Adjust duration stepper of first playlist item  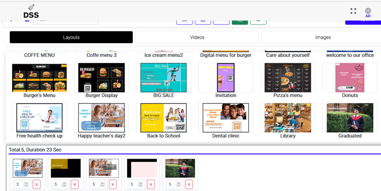[26, 185]
